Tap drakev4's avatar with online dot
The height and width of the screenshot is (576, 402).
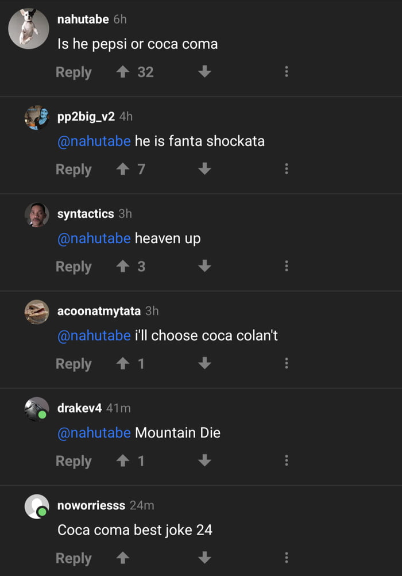(36, 409)
